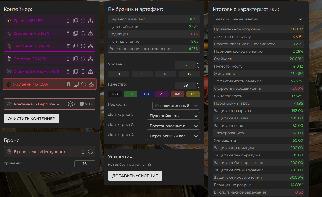Select the Ершик +15 145% artifact entry
322x197 pixels.
[x=28, y=21]
